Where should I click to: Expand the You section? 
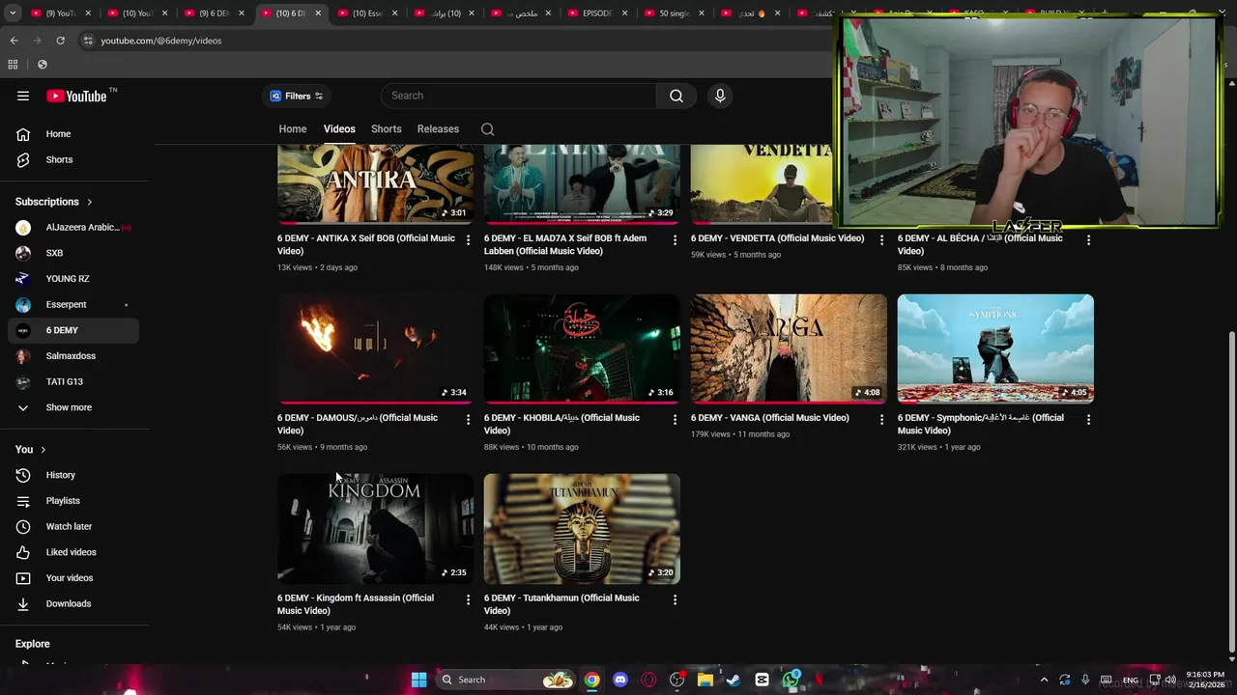[x=31, y=450]
